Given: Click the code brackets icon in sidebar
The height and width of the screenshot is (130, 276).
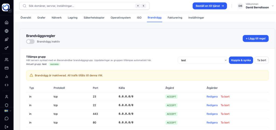Looking at the screenshot, I should point(7,85).
